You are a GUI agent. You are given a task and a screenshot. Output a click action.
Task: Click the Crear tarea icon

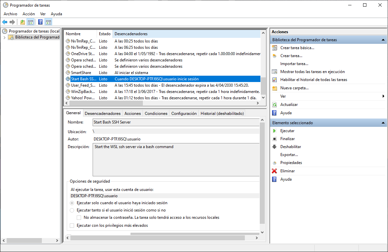coord(274,56)
